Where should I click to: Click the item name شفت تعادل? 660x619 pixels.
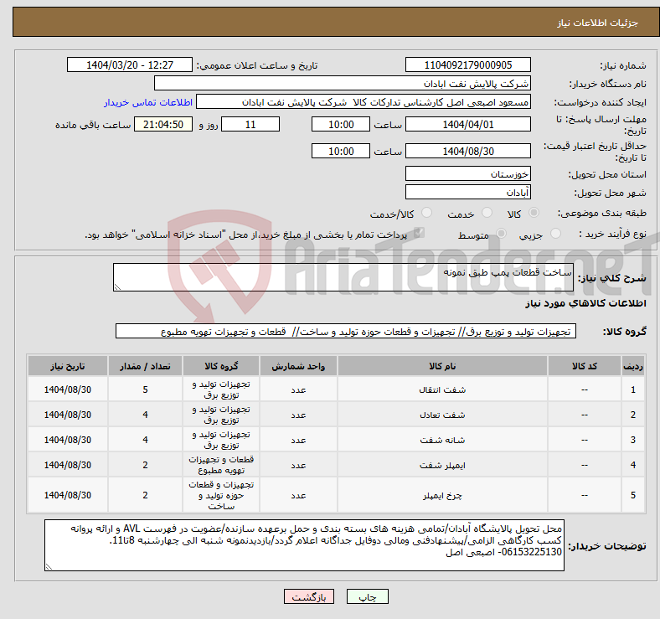[442, 415]
